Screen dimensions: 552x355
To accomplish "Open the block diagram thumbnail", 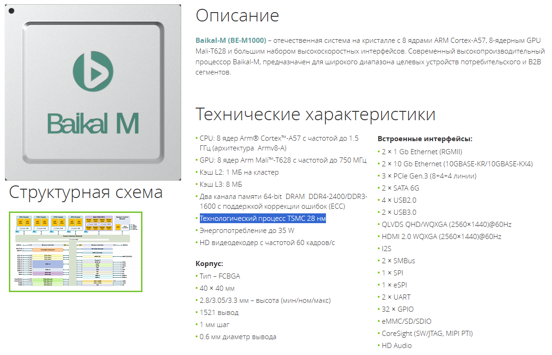I will coord(76,252).
